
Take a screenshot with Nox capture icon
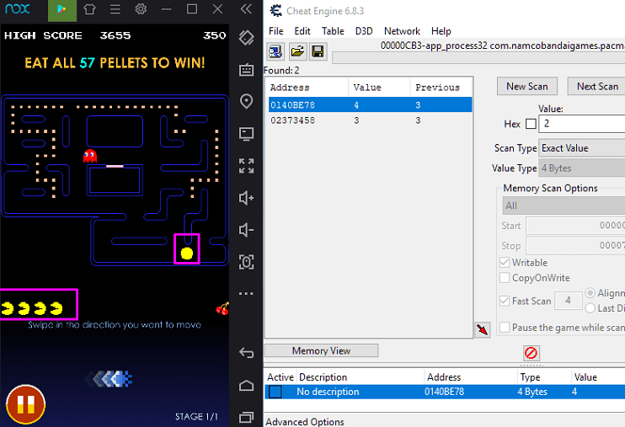246,262
